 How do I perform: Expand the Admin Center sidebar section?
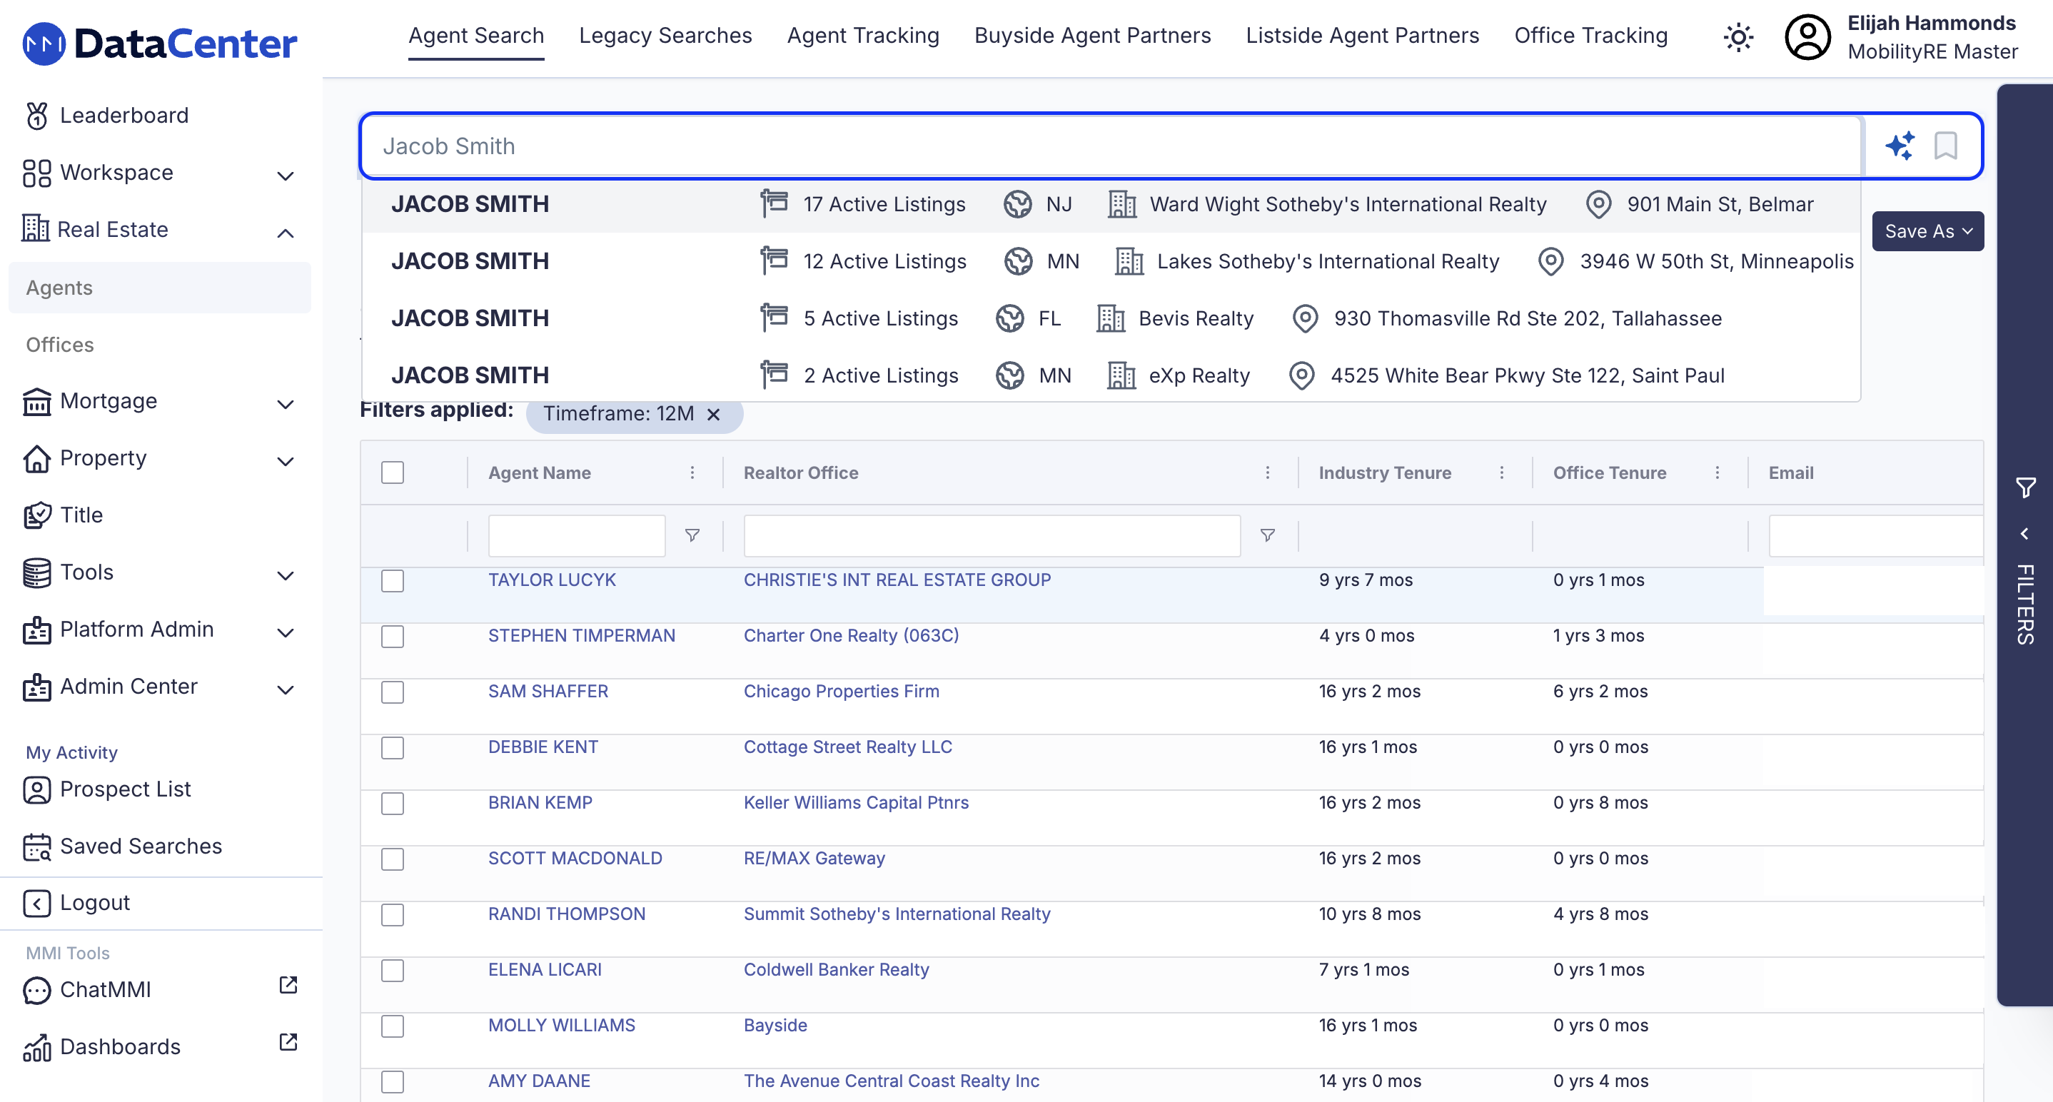coord(286,690)
